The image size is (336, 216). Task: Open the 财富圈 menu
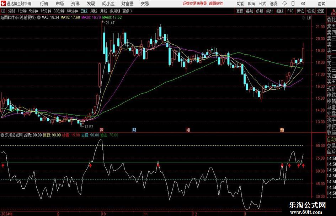point(127,4)
